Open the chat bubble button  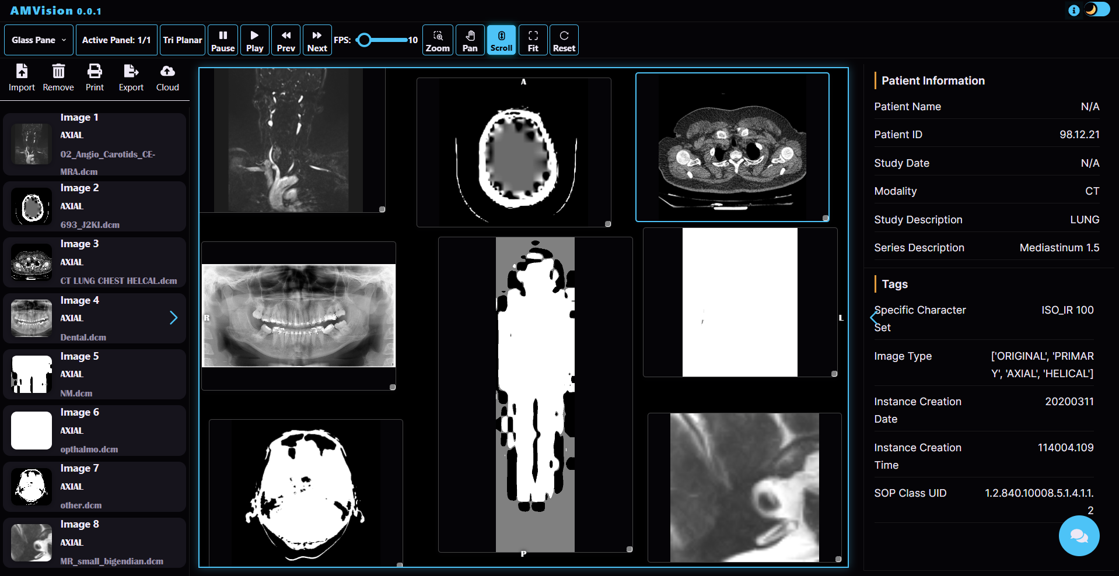point(1079,536)
